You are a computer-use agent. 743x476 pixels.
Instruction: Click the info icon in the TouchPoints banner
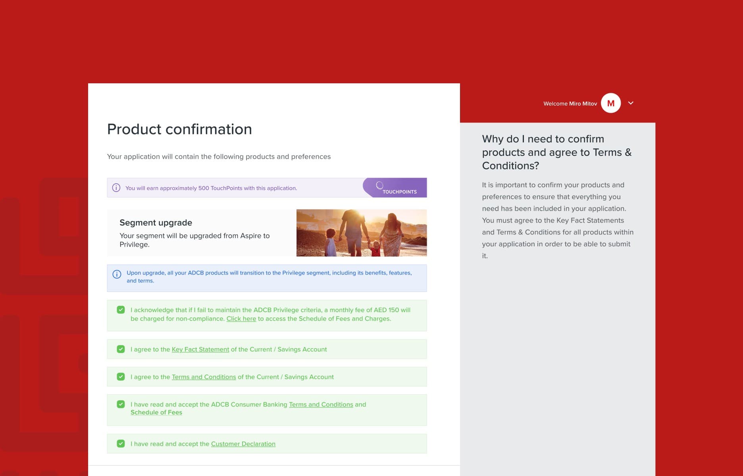116,188
